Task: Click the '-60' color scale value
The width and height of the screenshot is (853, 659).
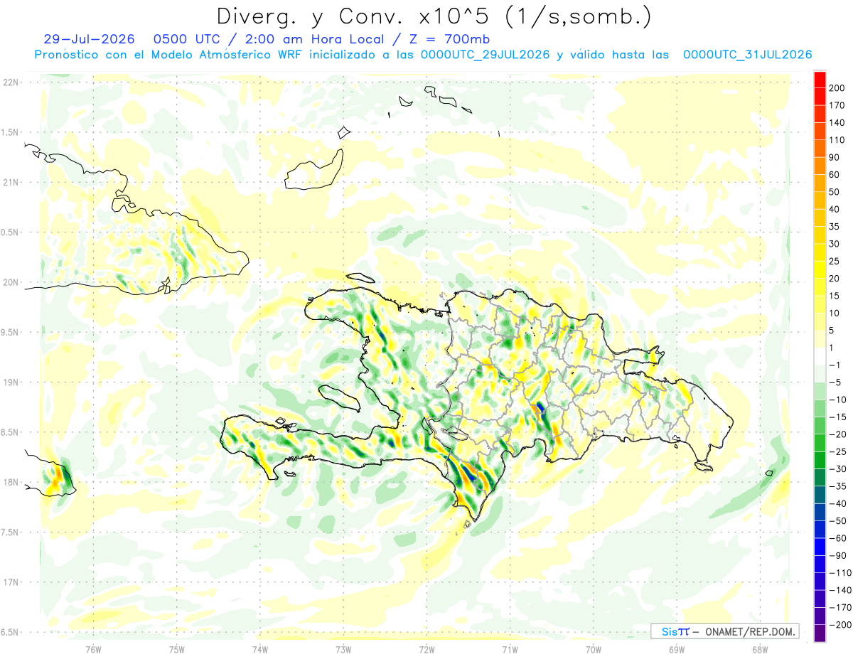Action: 839,538
